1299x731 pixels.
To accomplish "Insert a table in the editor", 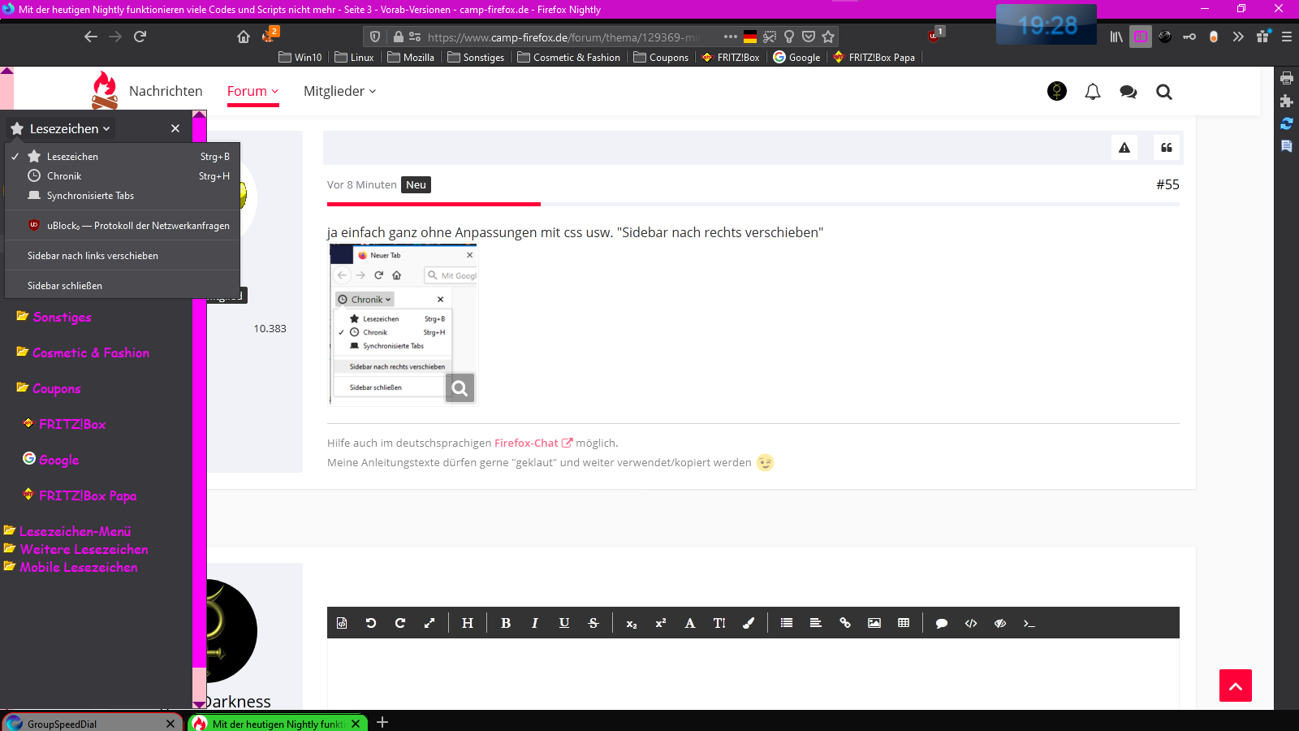I will pyautogui.click(x=904, y=623).
